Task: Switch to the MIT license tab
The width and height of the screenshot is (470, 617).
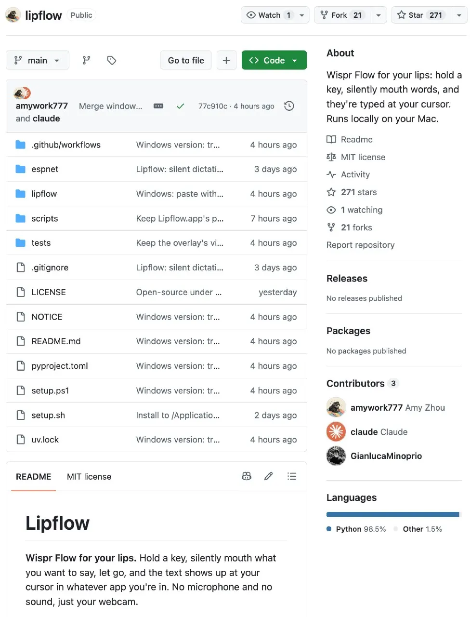Action: point(89,477)
